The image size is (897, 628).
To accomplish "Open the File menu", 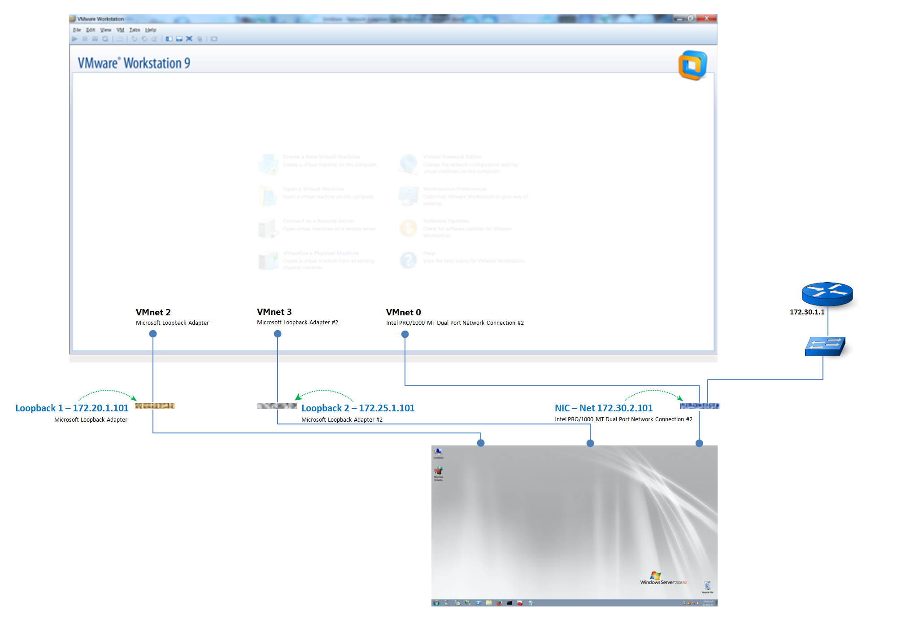I will [x=77, y=30].
